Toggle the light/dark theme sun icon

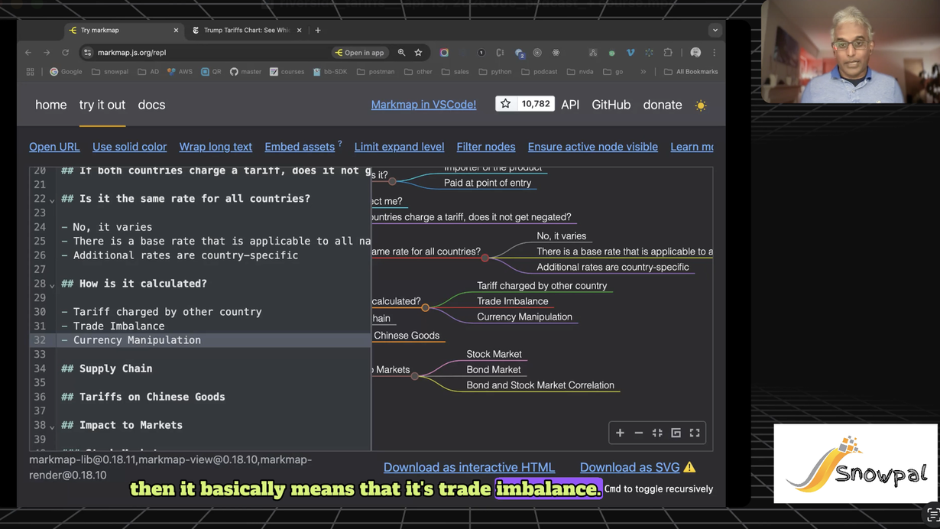coord(701,105)
